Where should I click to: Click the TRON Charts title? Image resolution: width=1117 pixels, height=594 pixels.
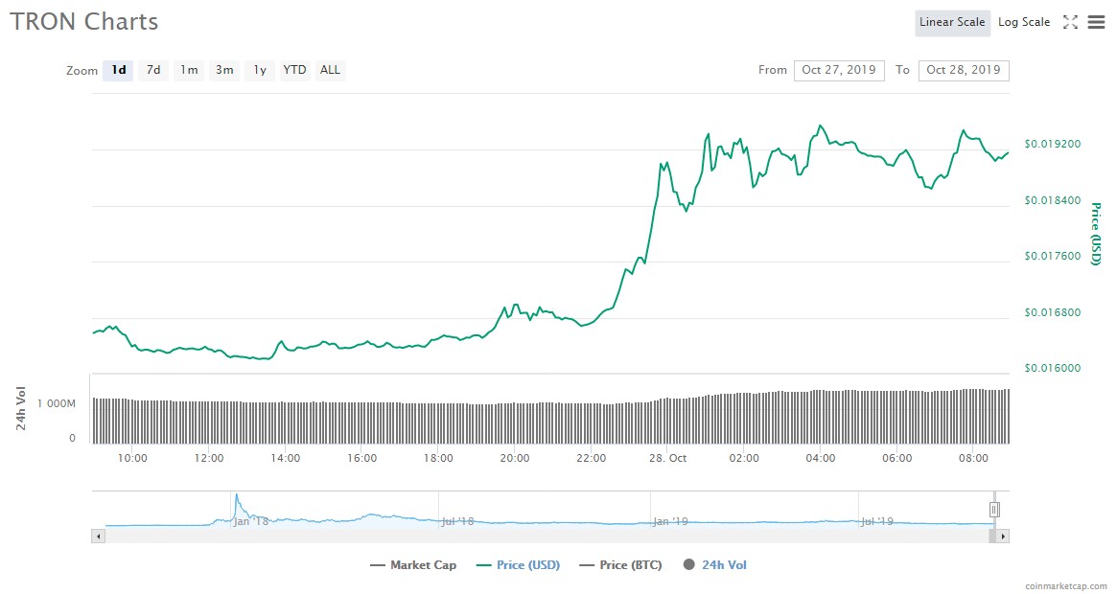click(84, 21)
